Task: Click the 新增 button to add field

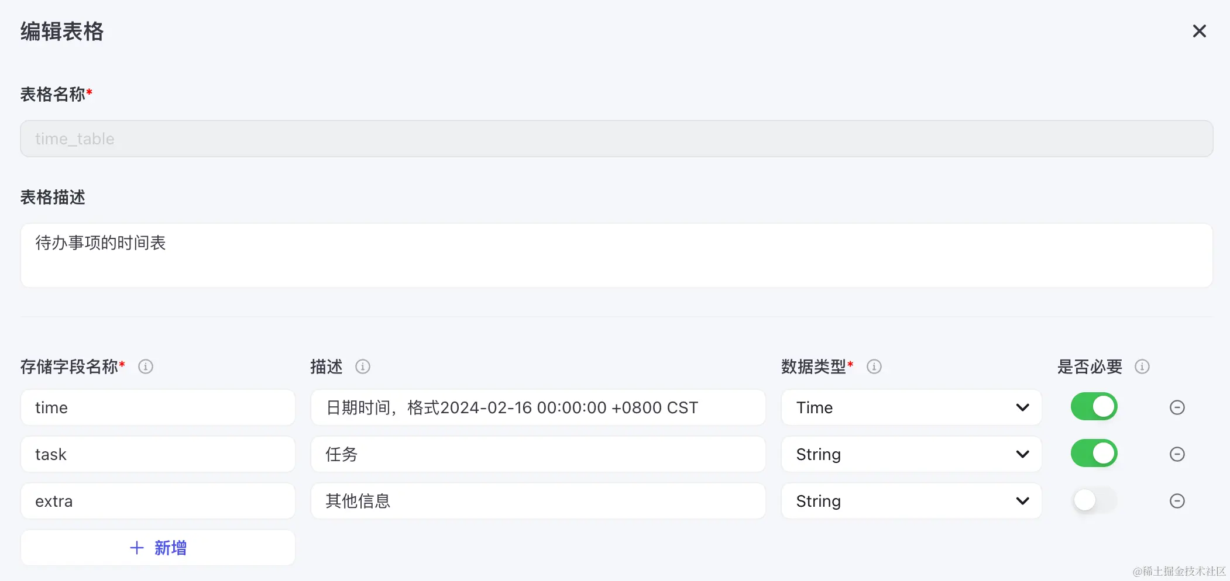Action: click(157, 548)
